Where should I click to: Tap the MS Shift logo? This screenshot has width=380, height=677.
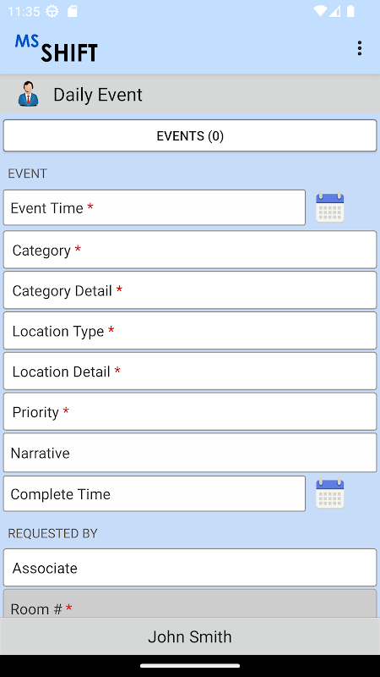[57, 48]
